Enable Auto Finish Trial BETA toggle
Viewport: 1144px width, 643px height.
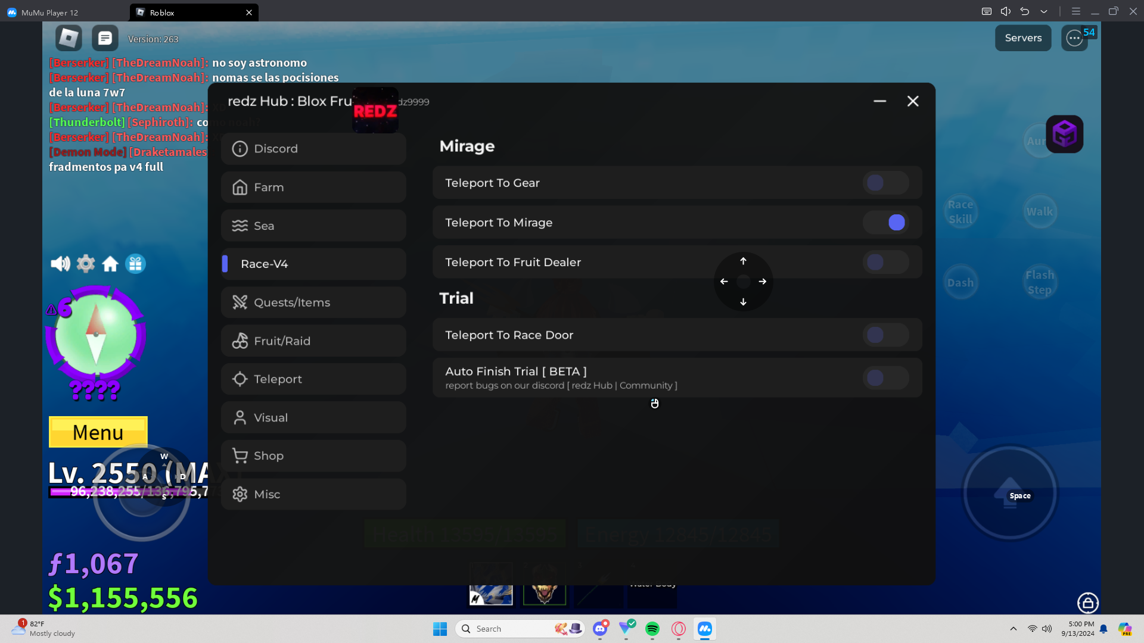coord(885,377)
